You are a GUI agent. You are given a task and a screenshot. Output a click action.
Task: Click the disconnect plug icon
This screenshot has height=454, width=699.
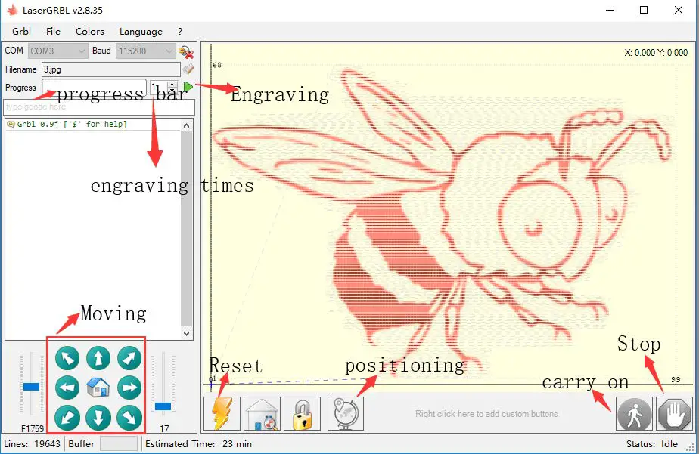click(x=186, y=52)
